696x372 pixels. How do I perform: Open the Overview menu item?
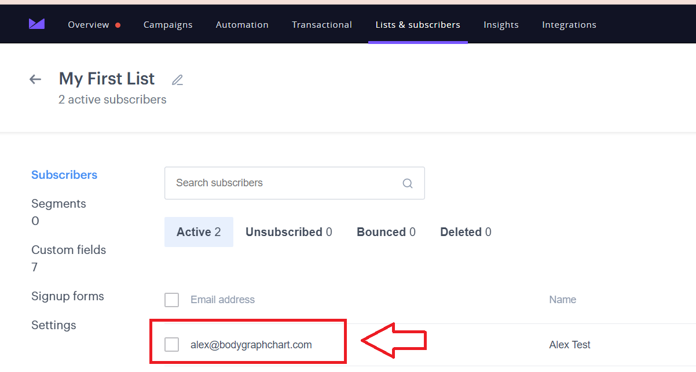(89, 24)
